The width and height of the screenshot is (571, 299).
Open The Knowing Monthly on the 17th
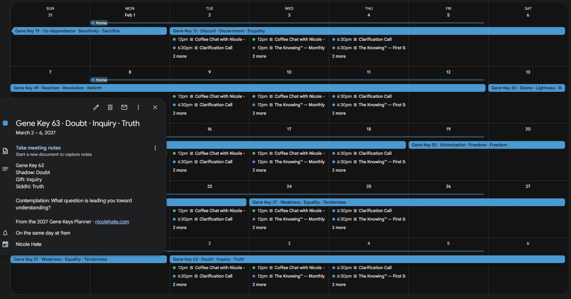(289, 162)
